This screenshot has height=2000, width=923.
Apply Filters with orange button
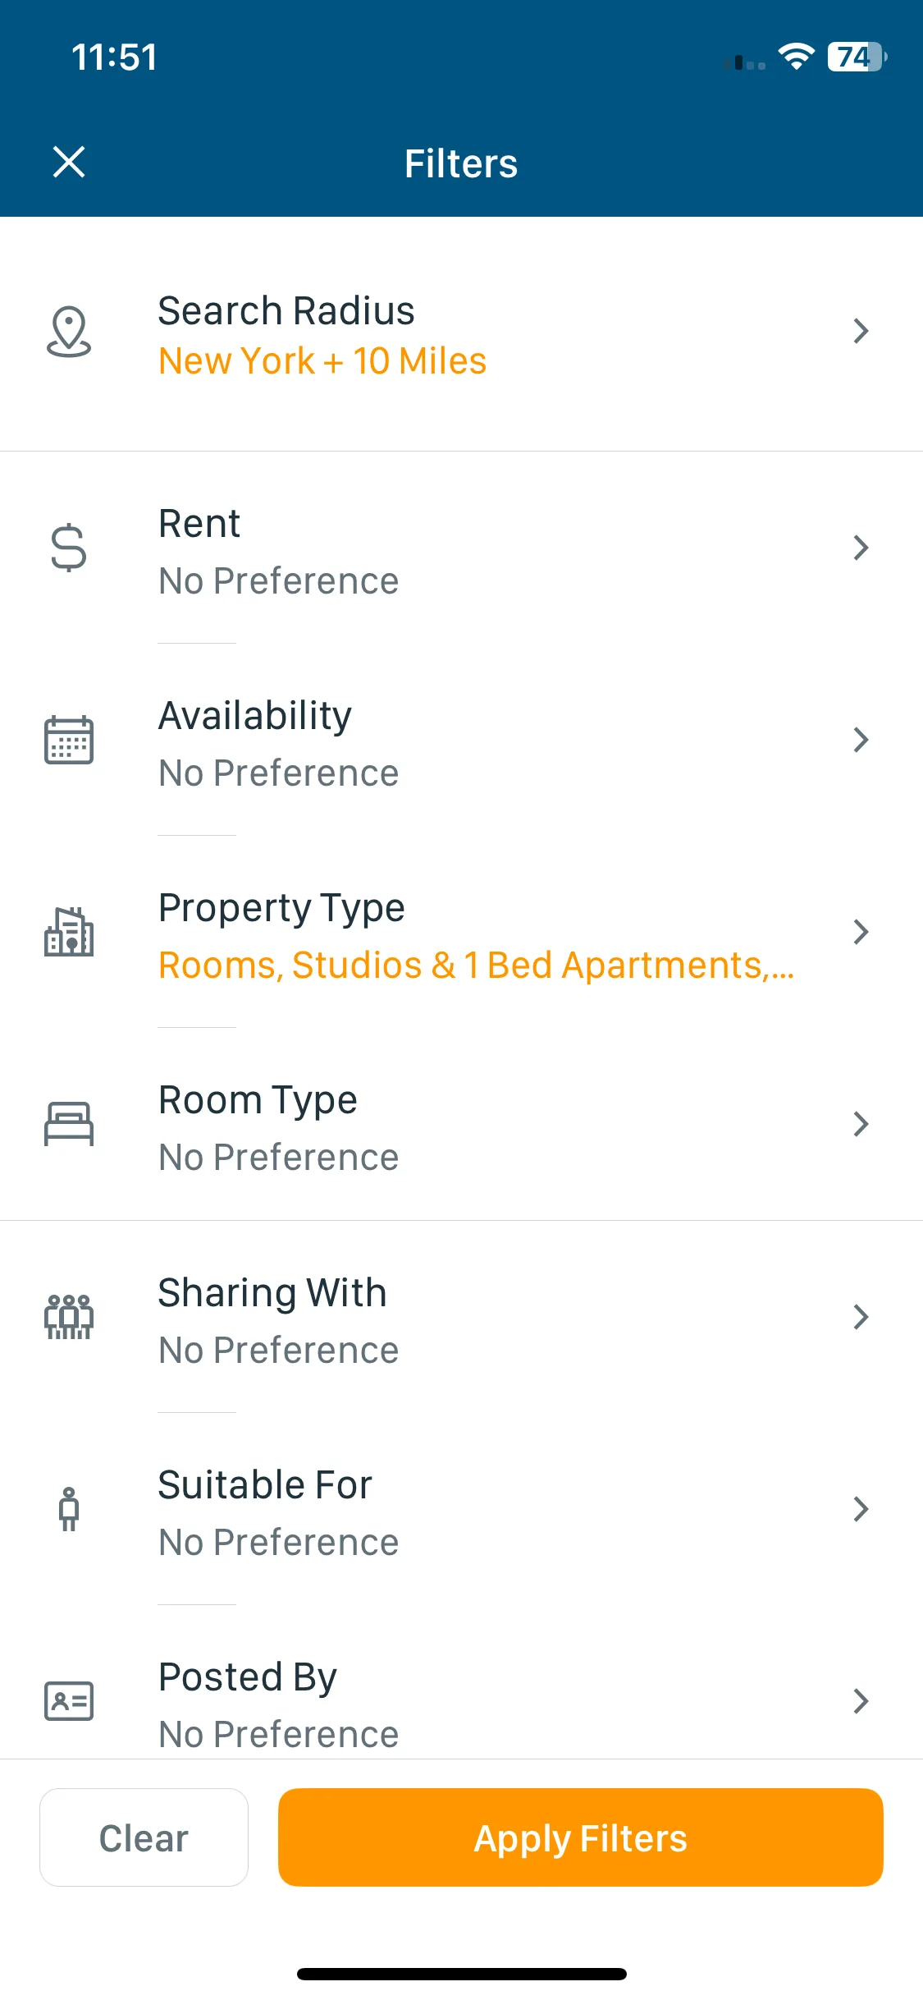pyautogui.click(x=581, y=1837)
